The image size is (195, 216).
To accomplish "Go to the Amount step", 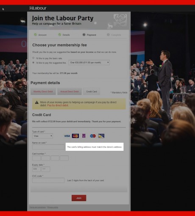I will (x=40, y=35).
